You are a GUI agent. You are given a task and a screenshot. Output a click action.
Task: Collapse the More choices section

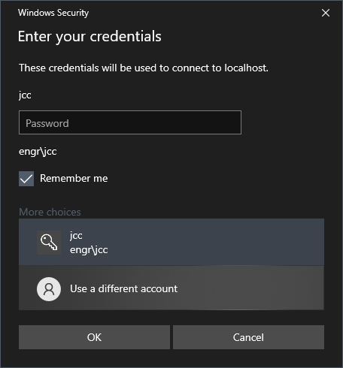[x=50, y=212]
